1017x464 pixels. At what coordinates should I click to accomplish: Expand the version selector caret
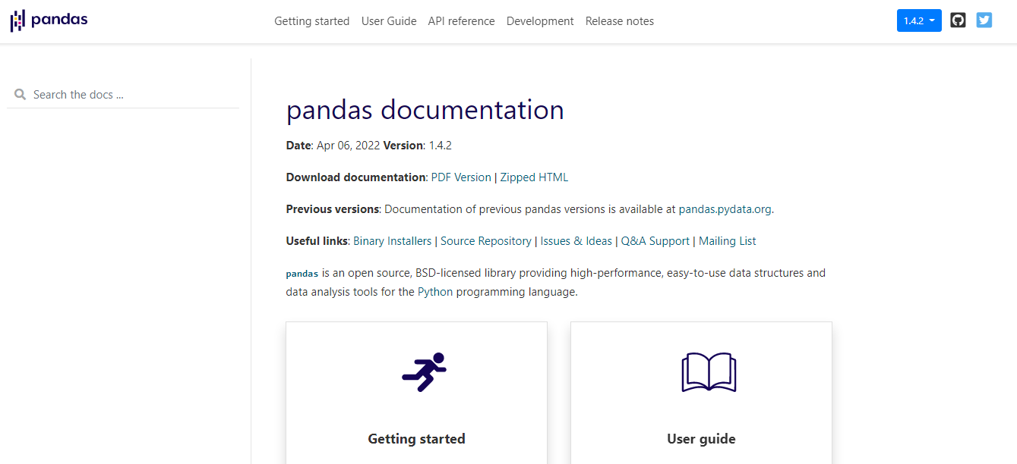click(x=931, y=20)
